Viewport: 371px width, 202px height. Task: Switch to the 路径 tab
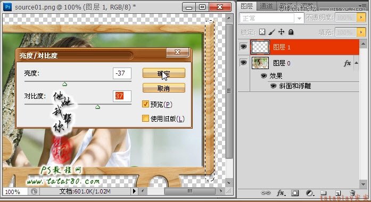click(286, 6)
